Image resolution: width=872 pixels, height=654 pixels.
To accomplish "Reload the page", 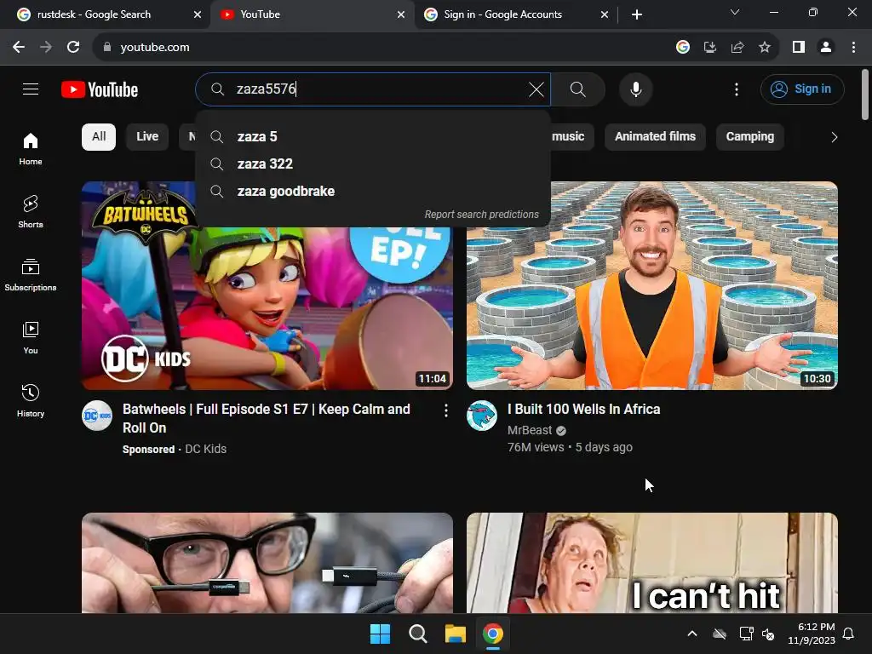I will coord(73,48).
